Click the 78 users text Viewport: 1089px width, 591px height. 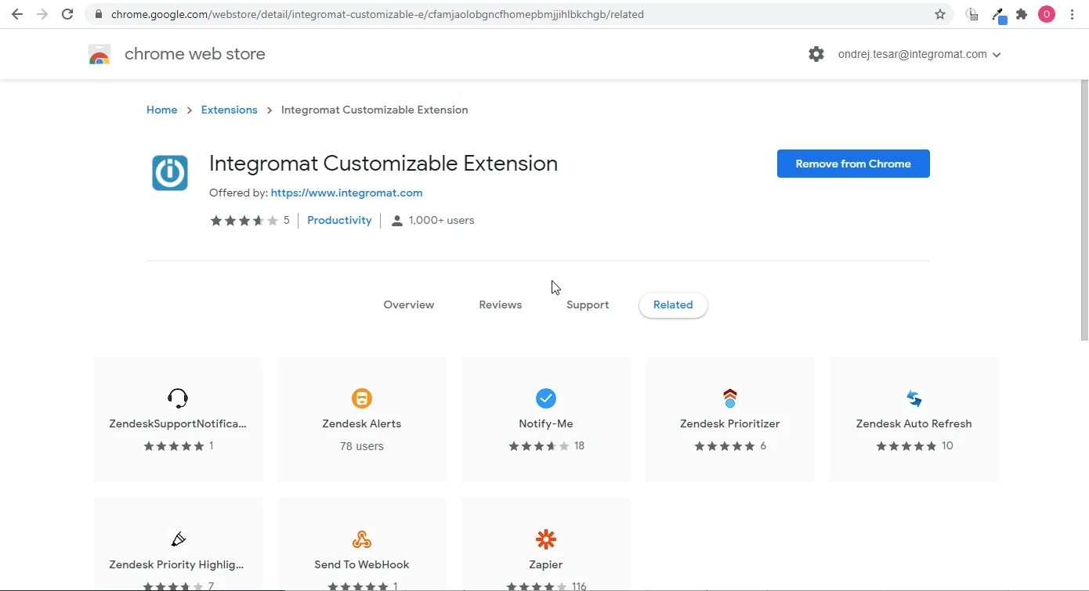tap(362, 446)
